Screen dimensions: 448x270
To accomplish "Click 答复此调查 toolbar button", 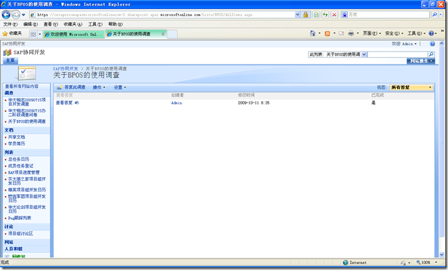I will click(x=71, y=88).
